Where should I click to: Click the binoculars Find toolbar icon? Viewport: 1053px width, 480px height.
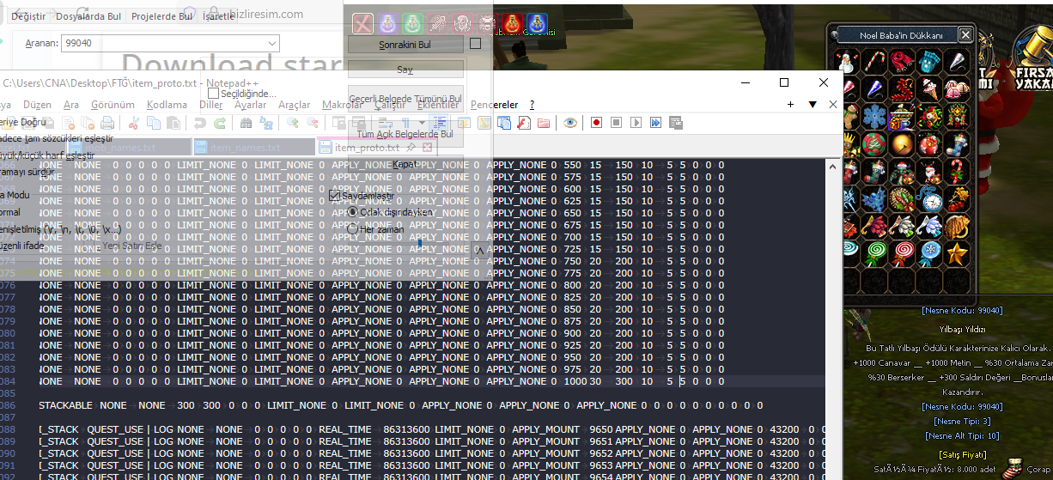[x=246, y=123]
